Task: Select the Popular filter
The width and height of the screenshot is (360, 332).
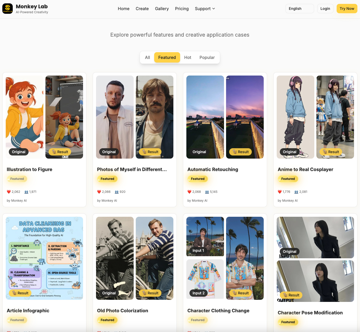Action: 207,57
